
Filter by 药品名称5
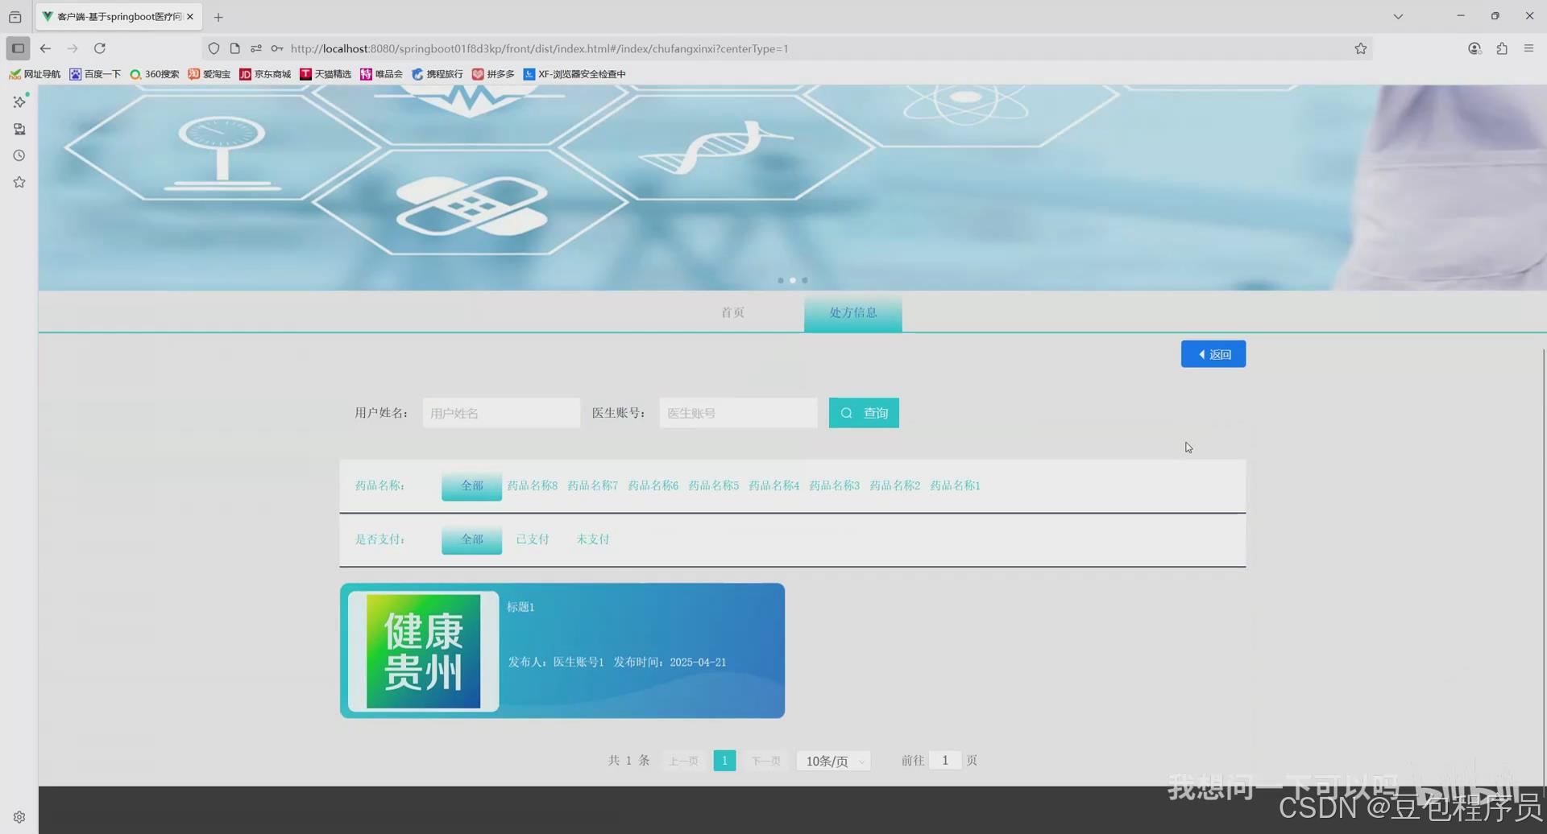pyautogui.click(x=713, y=485)
